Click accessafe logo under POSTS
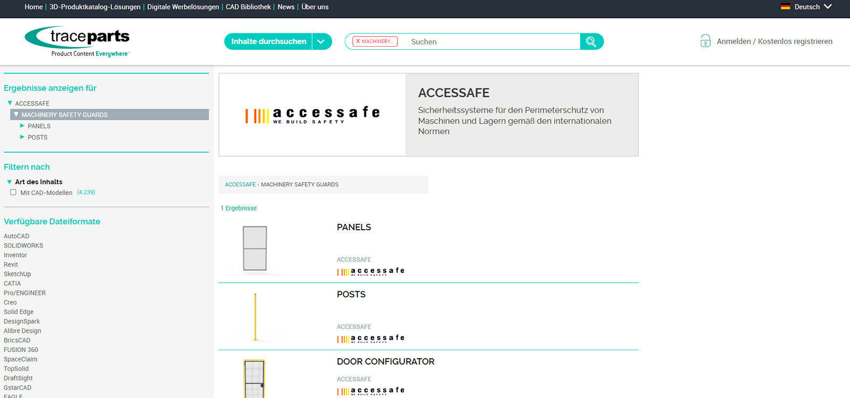850x398 pixels. tap(371, 339)
